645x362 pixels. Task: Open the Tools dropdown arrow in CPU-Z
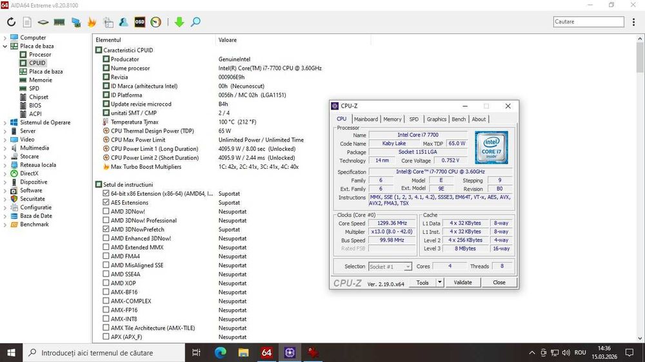440,282
